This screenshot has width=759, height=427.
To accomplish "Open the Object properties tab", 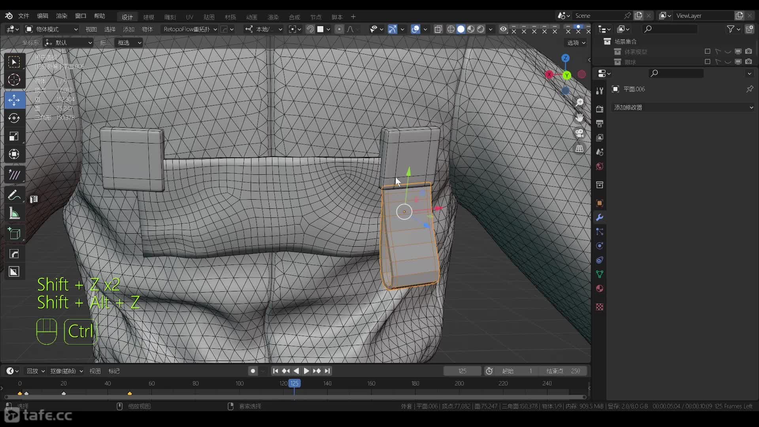I will [x=599, y=203].
